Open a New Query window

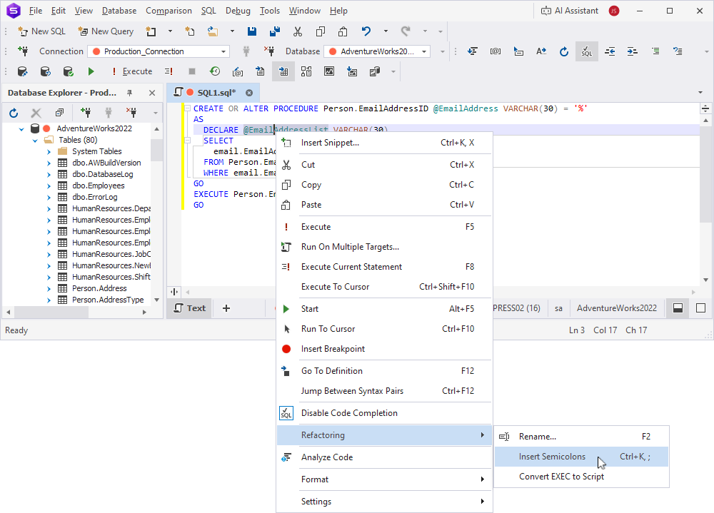click(106, 31)
